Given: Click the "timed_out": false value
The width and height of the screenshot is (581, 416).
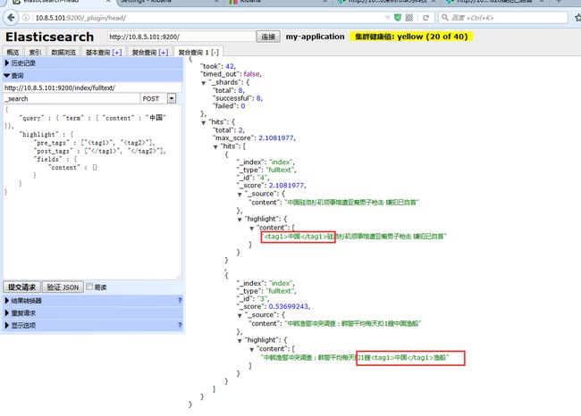Looking at the screenshot, I should 252,74.
